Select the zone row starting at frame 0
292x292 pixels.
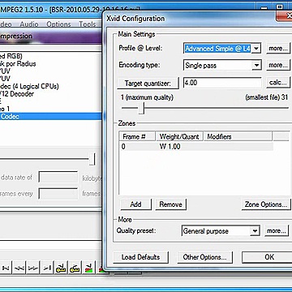pos(195,147)
